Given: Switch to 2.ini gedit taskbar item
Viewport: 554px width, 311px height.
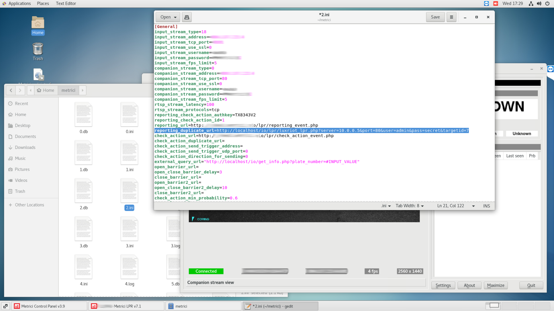Looking at the screenshot, I should pos(280,306).
